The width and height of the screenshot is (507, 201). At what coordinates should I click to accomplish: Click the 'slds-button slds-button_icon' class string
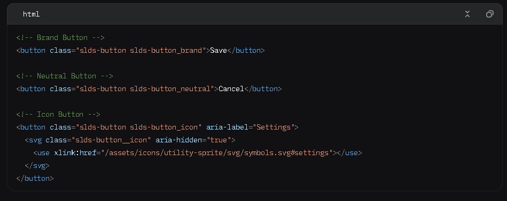pyautogui.click(x=139, y=127)
